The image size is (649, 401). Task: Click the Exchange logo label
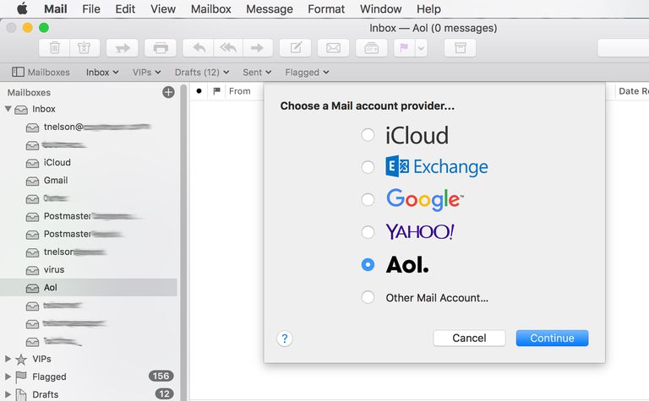click(x=437, y=166)
